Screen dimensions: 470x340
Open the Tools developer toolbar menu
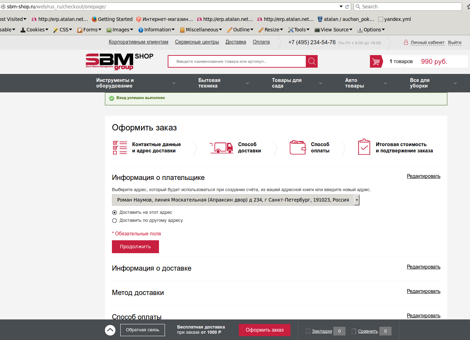(x=299, y=30)
